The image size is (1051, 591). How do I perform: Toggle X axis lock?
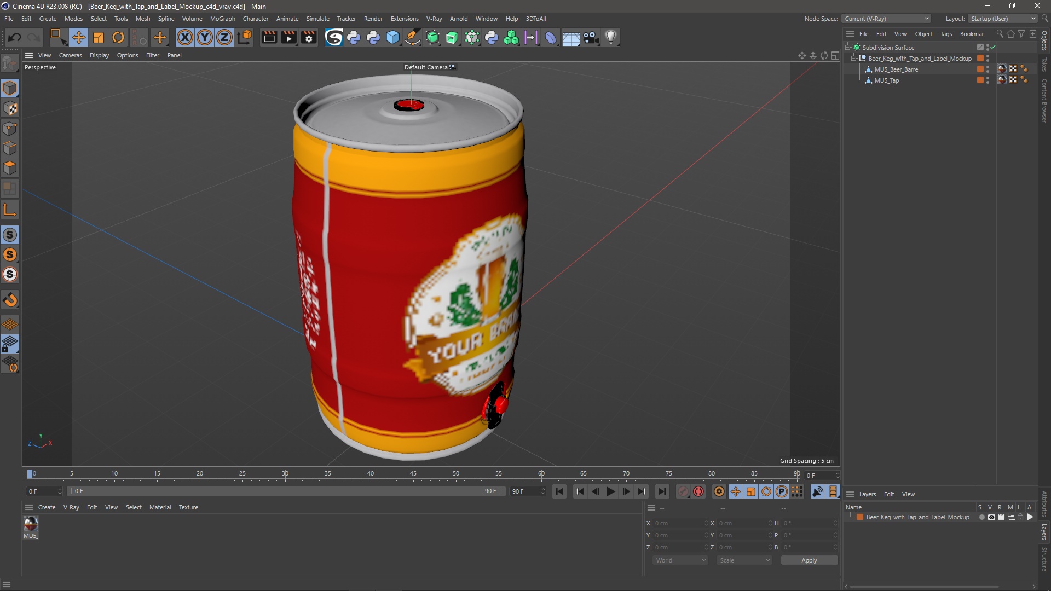tap(185, 37)
